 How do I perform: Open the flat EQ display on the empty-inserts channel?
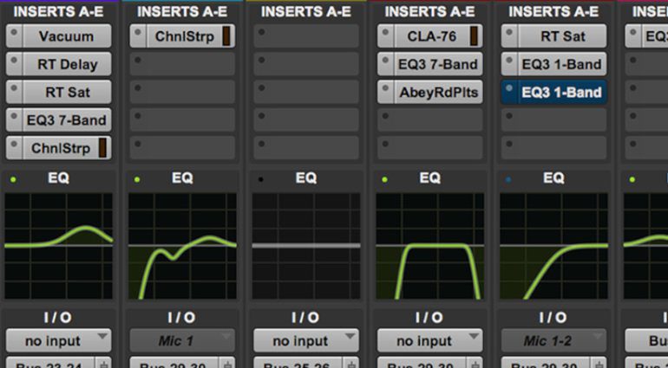pyautogui.click(x=306, y=246)
